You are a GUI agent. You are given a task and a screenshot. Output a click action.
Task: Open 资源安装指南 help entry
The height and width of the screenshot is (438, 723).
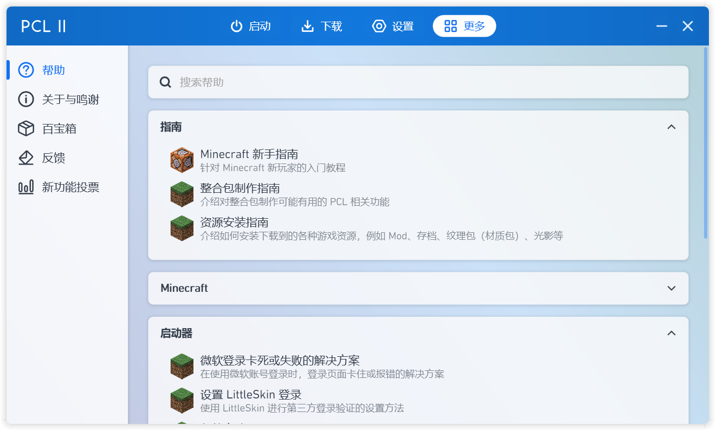[418, 228]
